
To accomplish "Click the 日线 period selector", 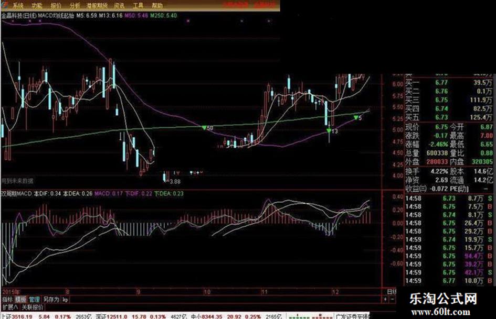I will point(392,292).
